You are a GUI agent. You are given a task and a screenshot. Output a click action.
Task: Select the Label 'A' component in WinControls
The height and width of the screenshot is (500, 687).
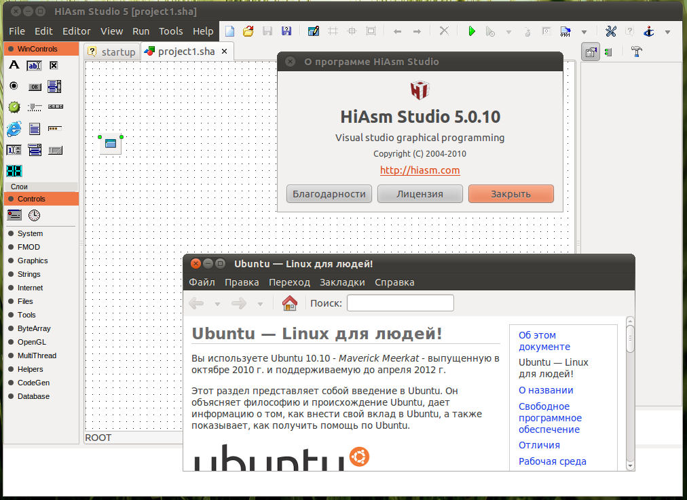(x=14, y=65)
